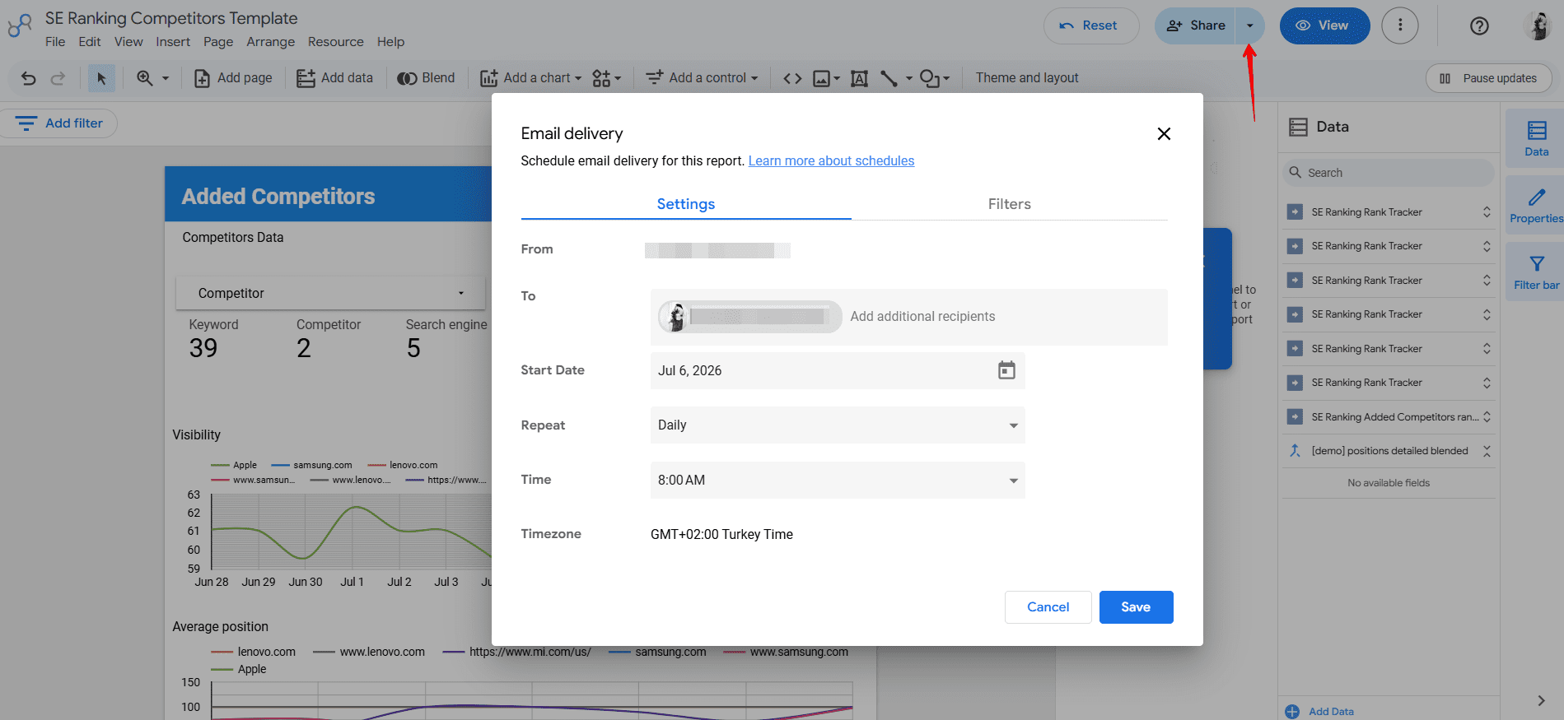Open the Arrange menu
The image size is (1564, 720).
(x=270, y=42)
